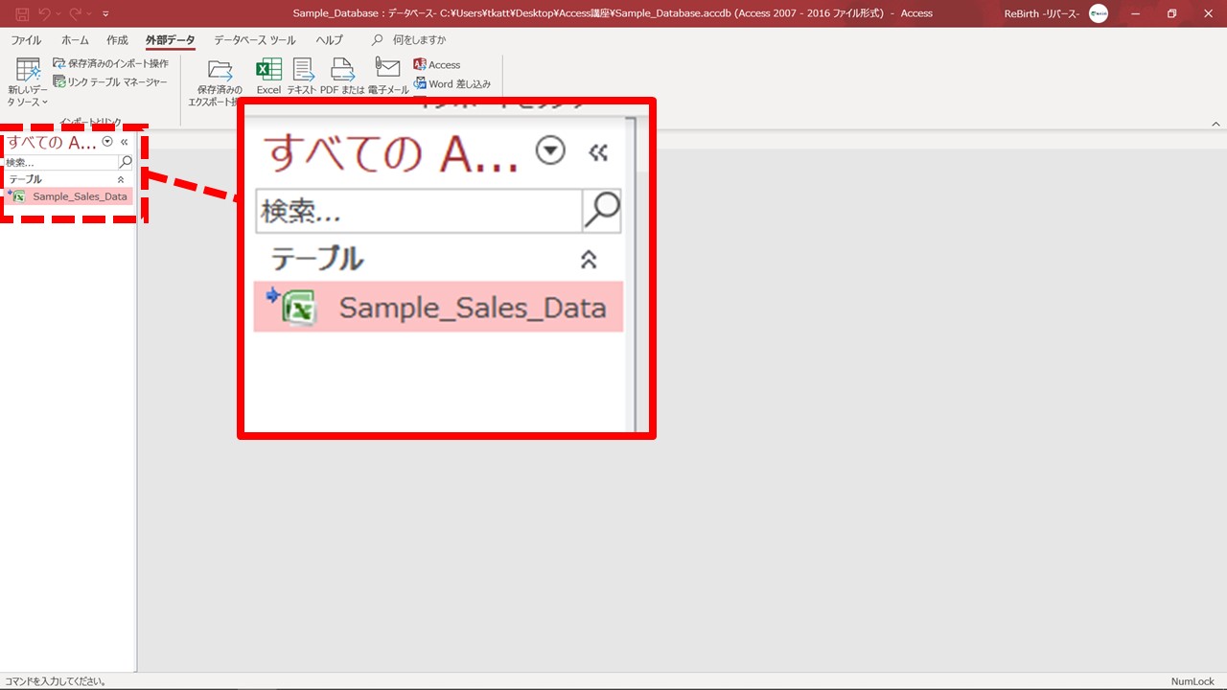Collapse the テーブル group
The width and height of the screenshot is (1227, 690).
[x=121, y=179]
